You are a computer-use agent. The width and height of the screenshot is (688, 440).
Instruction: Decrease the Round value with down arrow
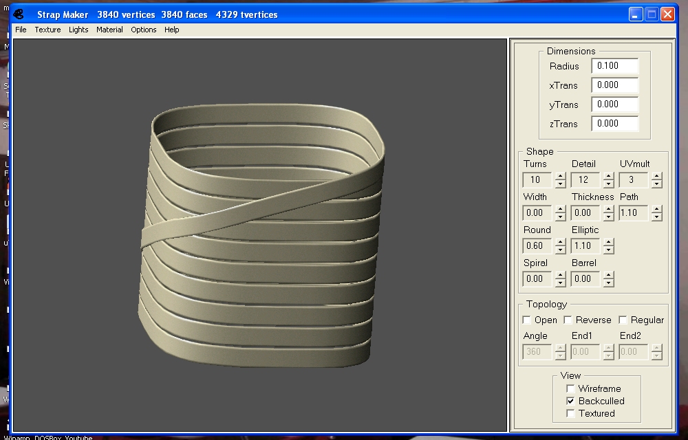pyautogui.click(x=560, y=250)
